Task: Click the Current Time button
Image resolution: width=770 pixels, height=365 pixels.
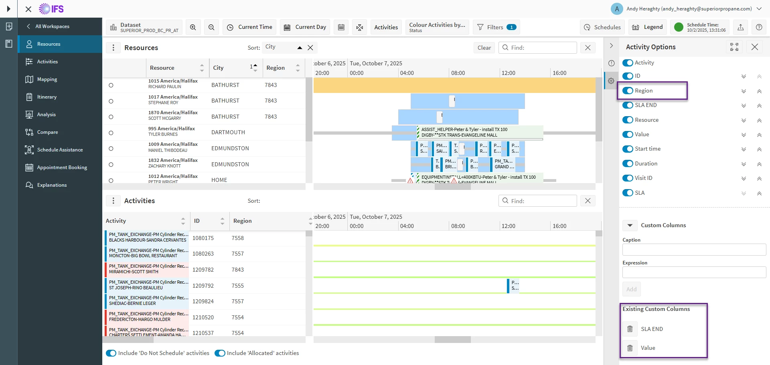Action: 249,27
